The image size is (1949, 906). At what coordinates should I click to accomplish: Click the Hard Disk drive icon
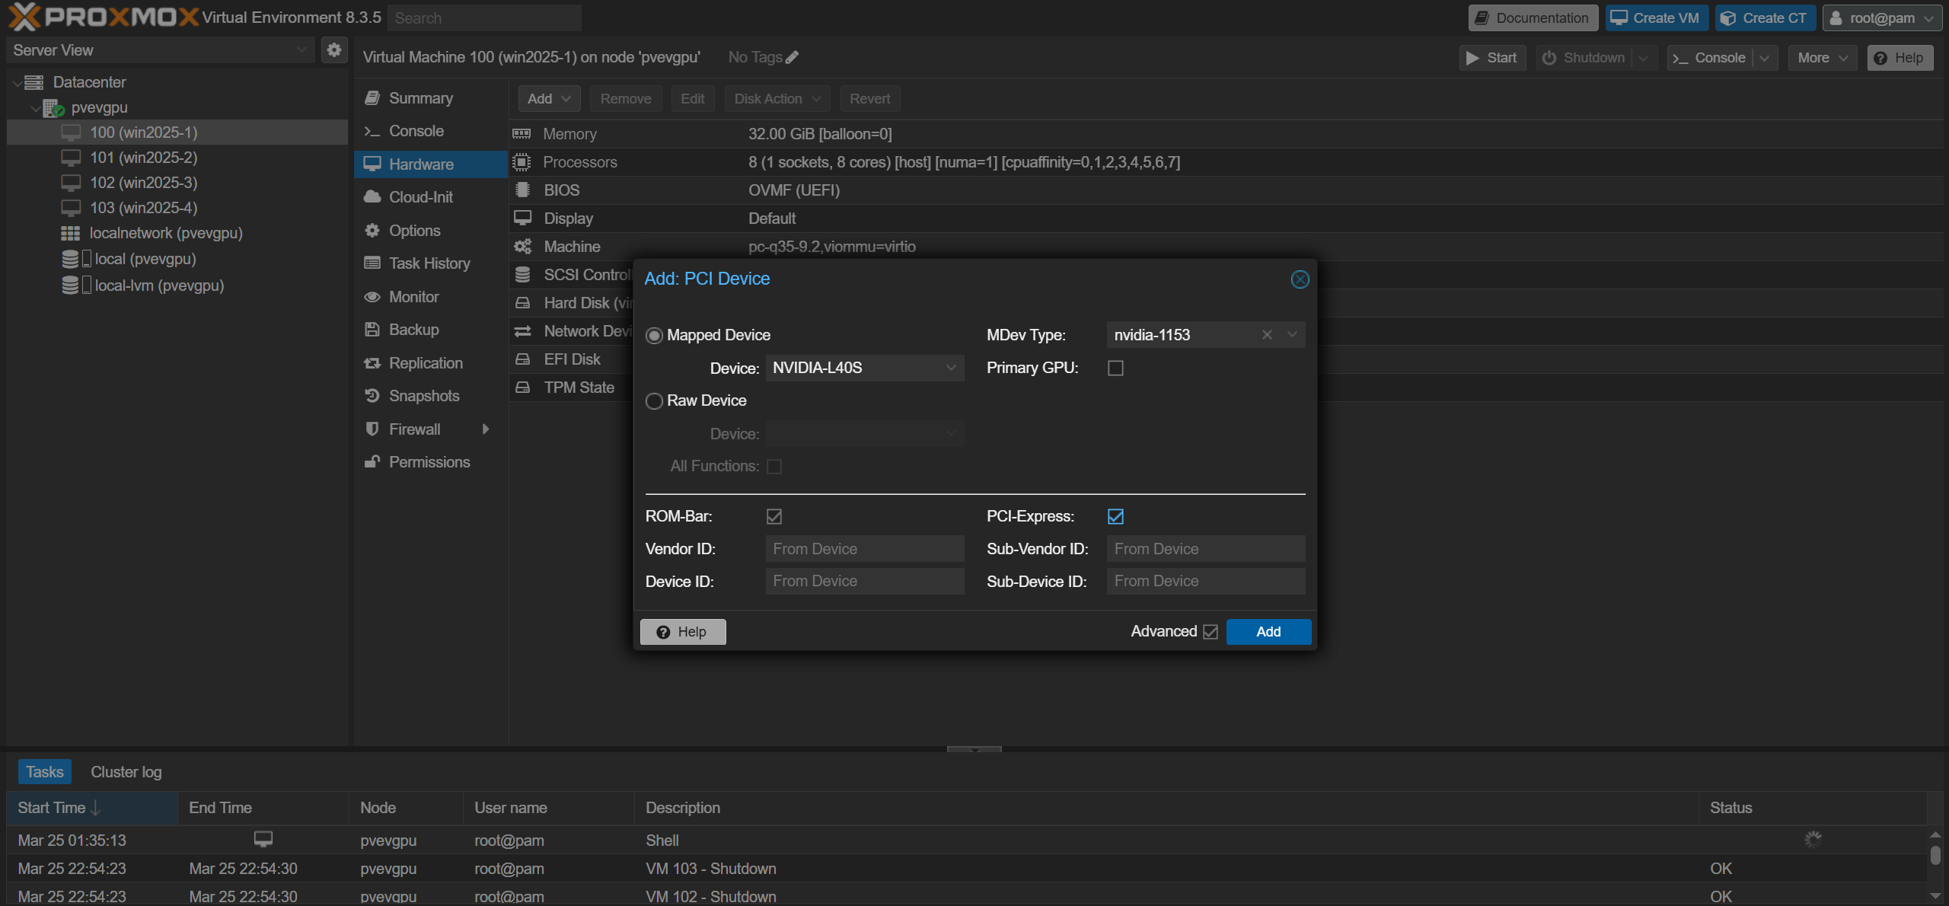coord(522,303)
